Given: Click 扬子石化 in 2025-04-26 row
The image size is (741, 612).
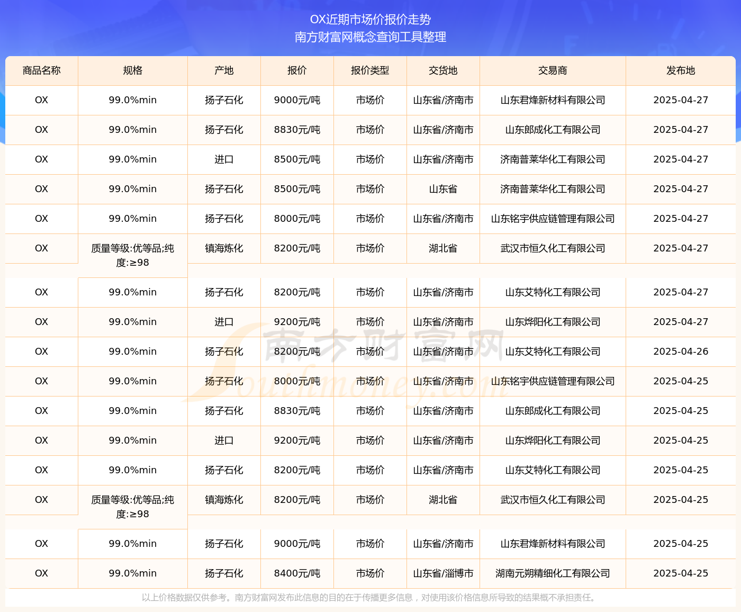Looking at the screenshot, I should tap(224, 352).
